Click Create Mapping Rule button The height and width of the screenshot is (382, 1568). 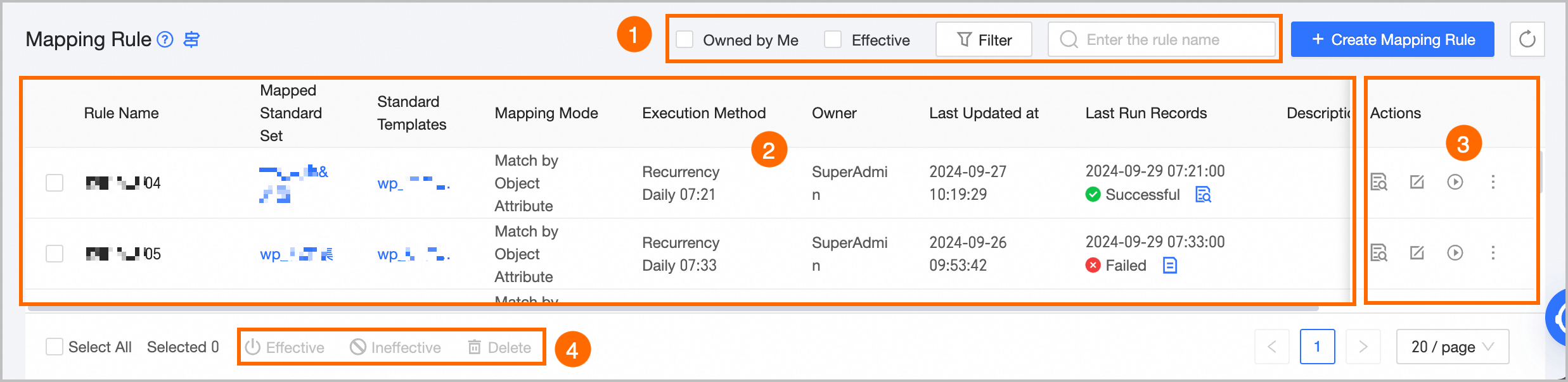(1392, 40)
